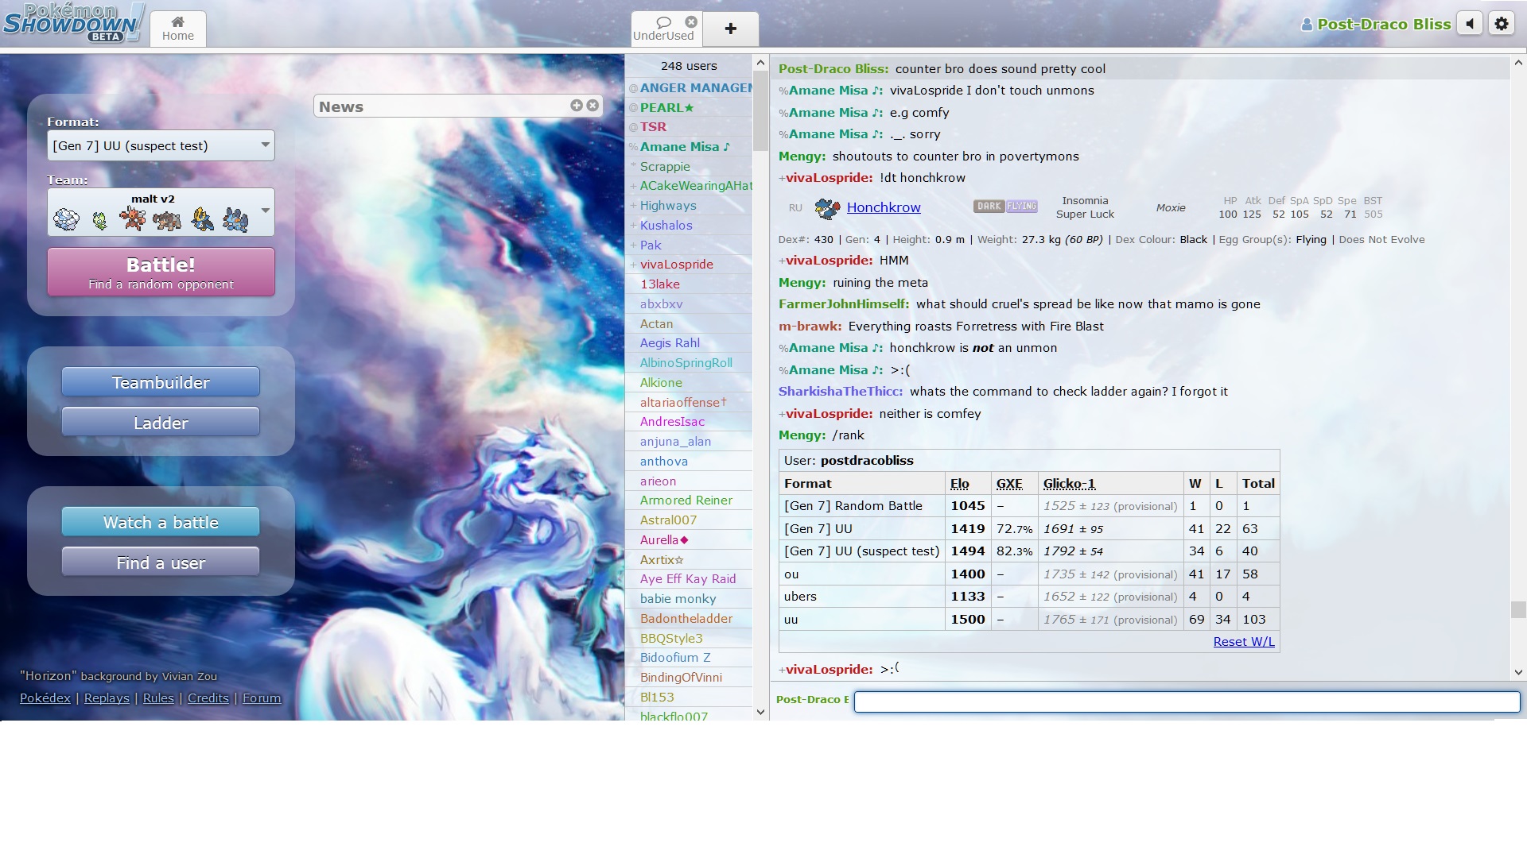Open the Honchkrow Pokédex link
Image resolution: width=1527 pixels, height=858 pixels.
click(883, 207)
